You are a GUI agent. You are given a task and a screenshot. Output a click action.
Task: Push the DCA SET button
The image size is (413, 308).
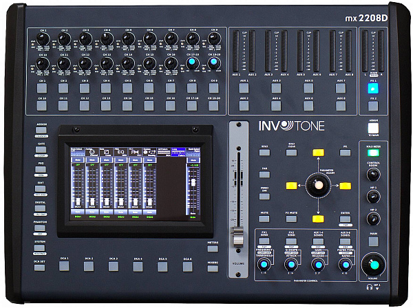[x=39, y=267]
